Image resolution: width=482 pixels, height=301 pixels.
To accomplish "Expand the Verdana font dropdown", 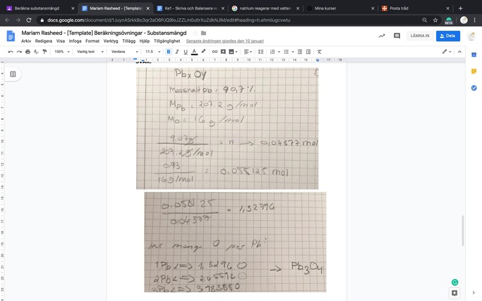I will coord(125,52).
